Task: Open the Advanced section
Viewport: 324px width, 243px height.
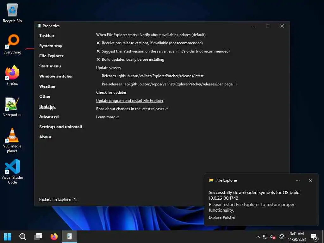Action: pos(49,117)
